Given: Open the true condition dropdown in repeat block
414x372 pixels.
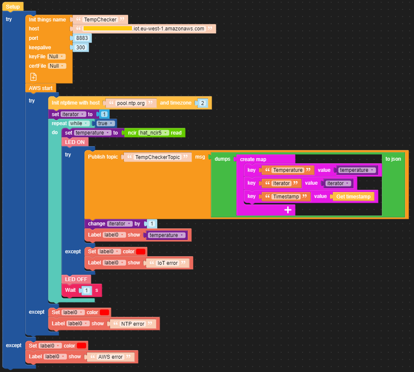Looking at the screenshot, I should tap(105, 123).
